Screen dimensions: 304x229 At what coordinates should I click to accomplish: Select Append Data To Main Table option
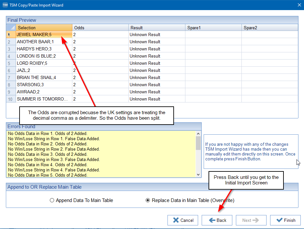[52, 200]
